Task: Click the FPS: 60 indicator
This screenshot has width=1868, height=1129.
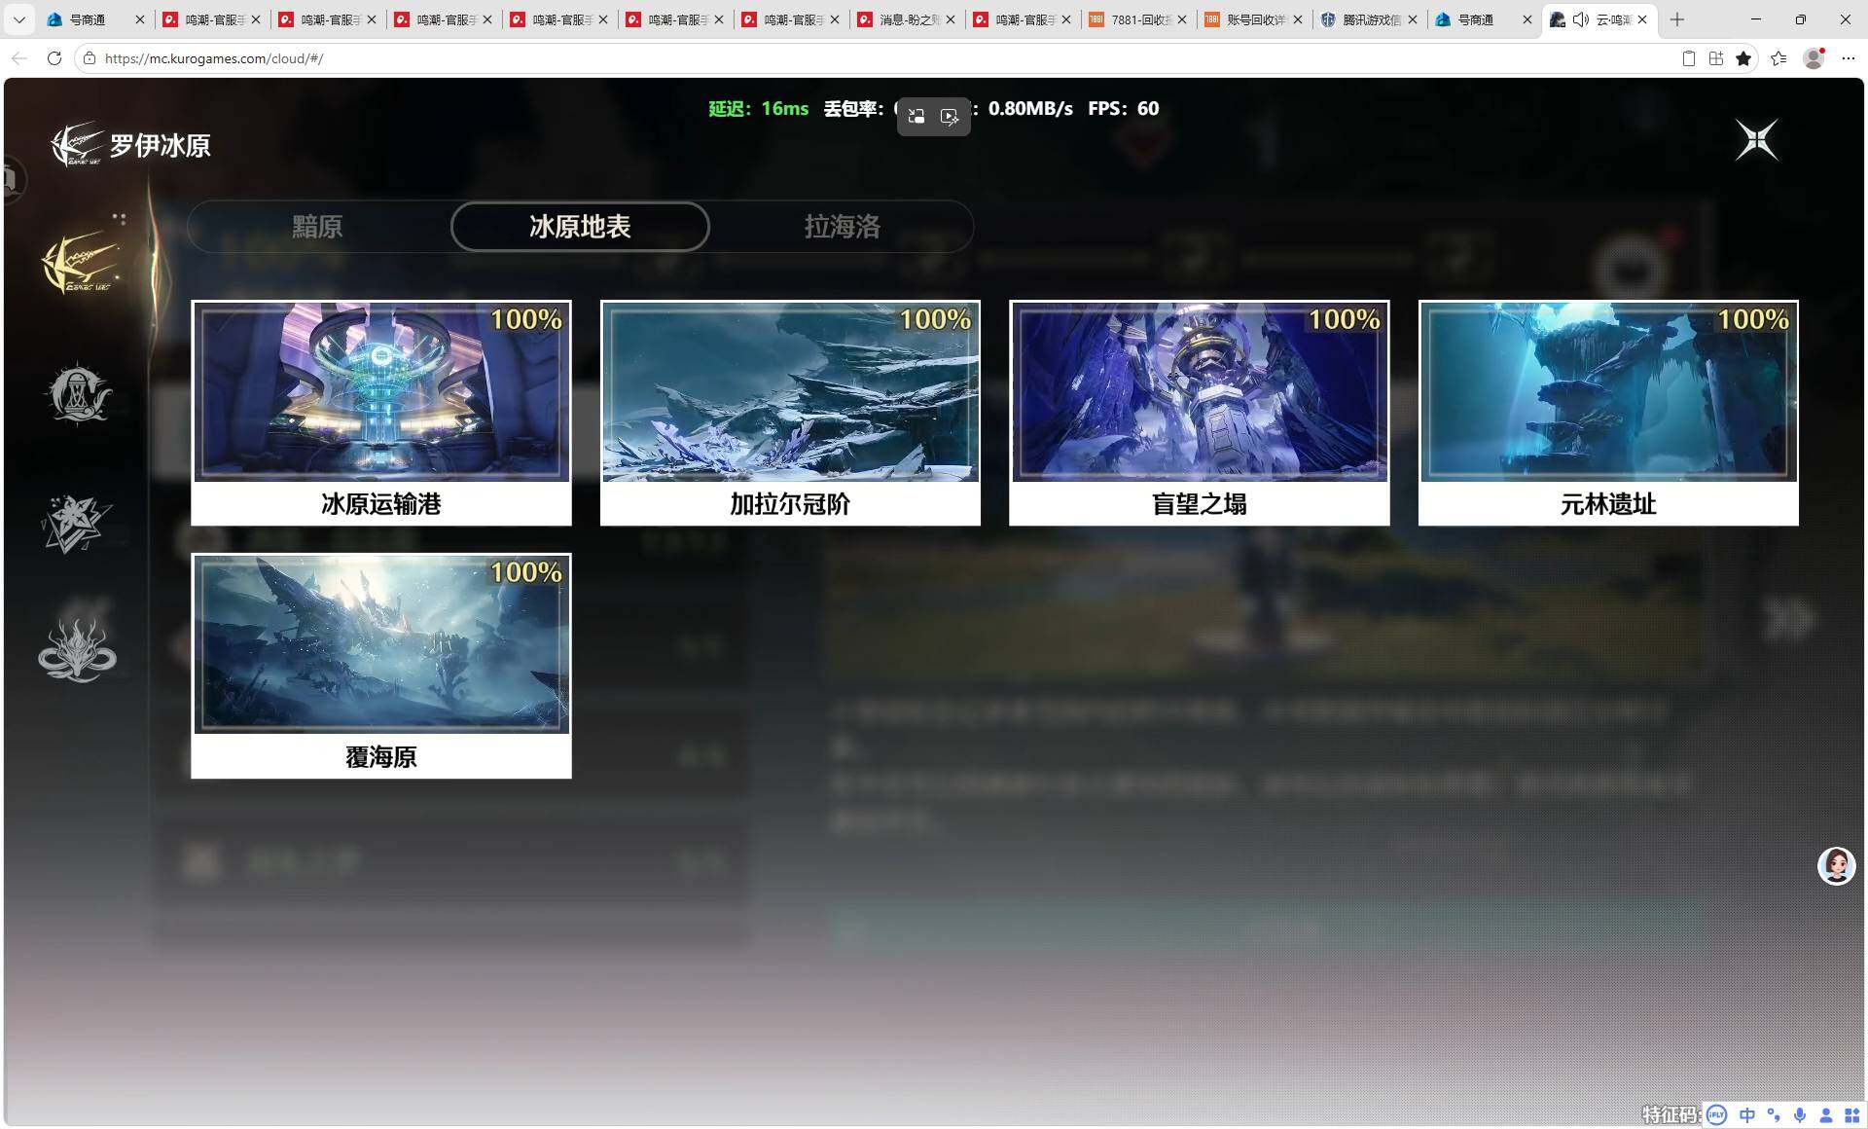Action: point(1124,109)
